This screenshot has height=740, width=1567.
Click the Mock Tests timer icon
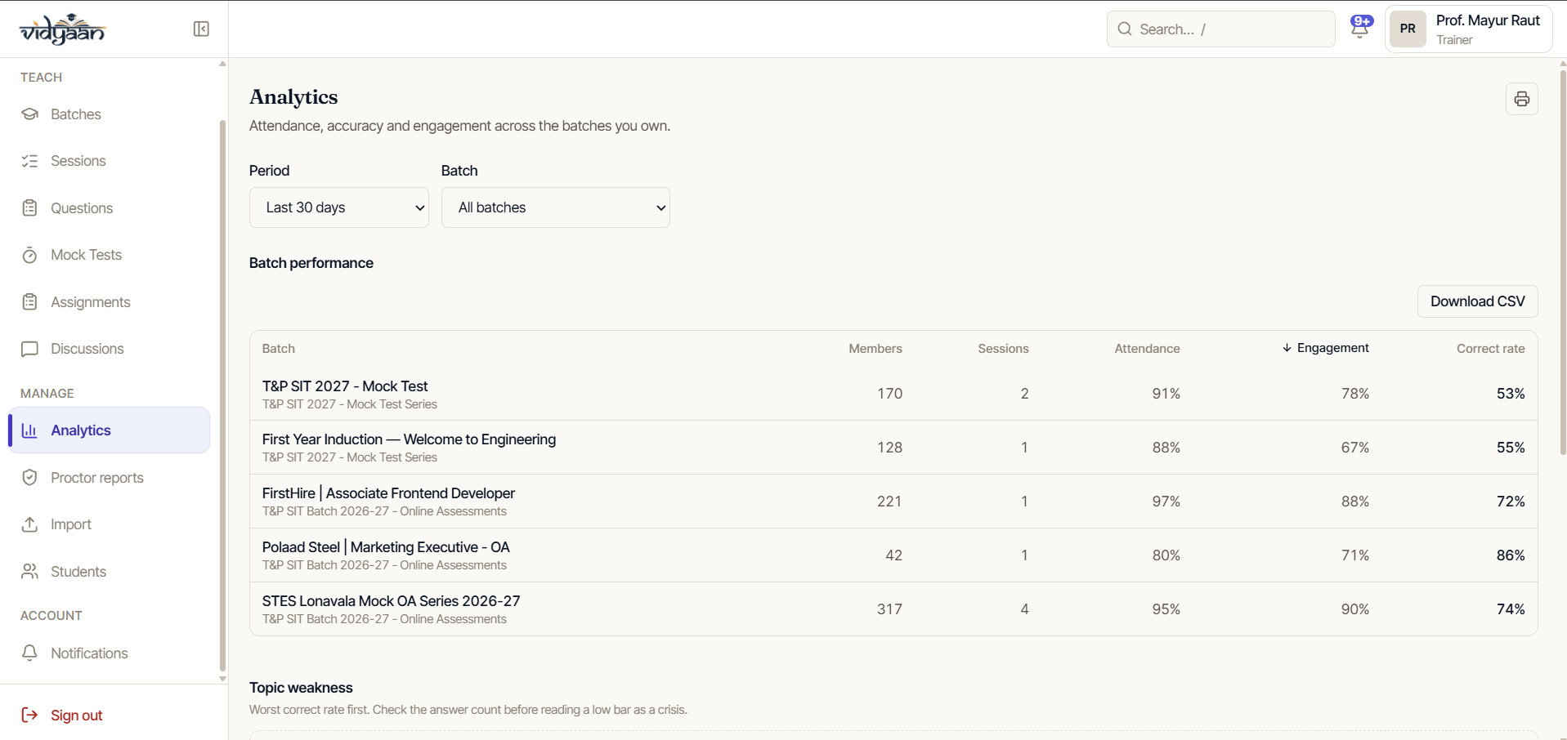(29, 255)
